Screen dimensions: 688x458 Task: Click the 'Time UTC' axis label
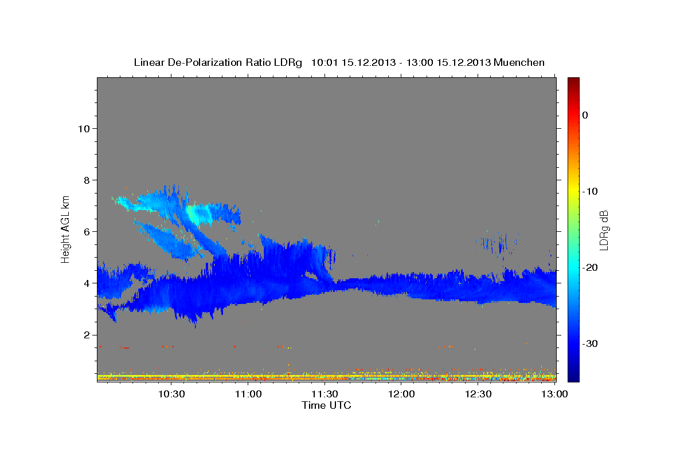pos(326,405)
